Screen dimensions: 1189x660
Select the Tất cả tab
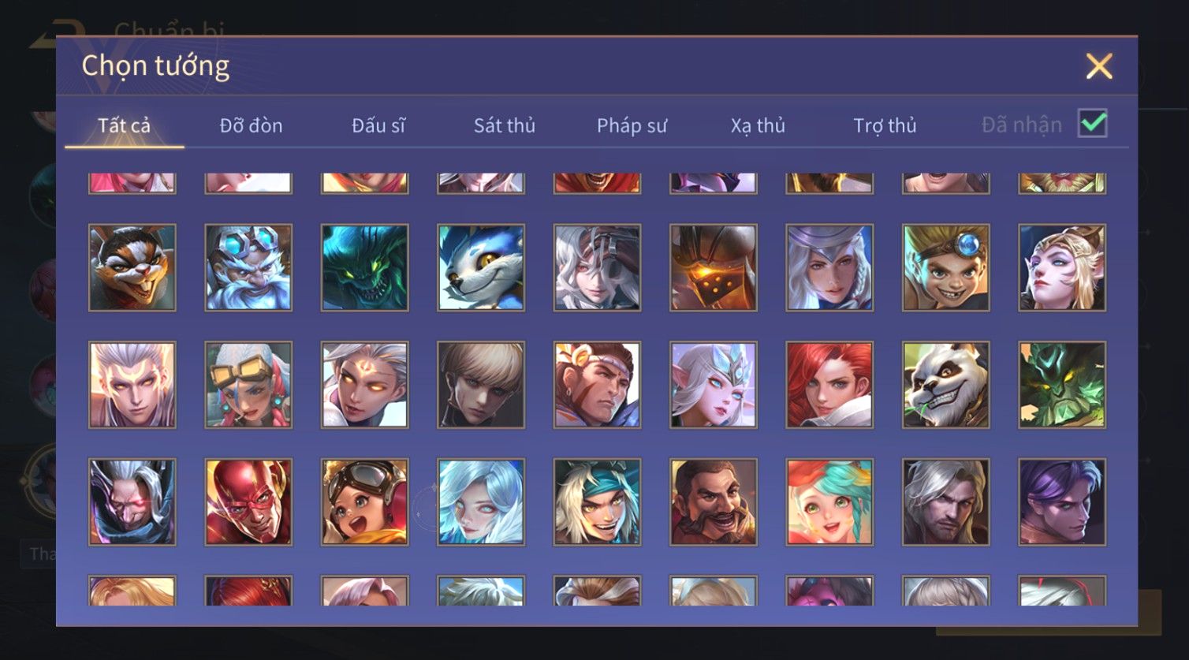click(124, 125)
